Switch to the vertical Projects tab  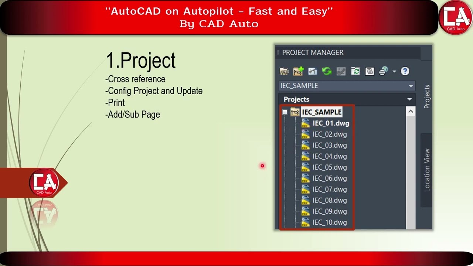click(x=427, y=97)
